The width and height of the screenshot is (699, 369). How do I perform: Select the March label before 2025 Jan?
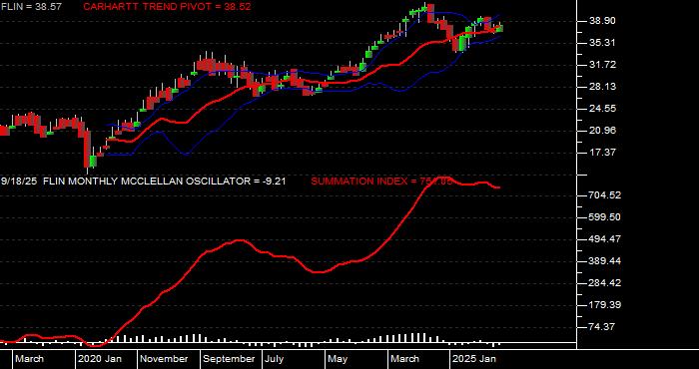(x=404, y=359)
